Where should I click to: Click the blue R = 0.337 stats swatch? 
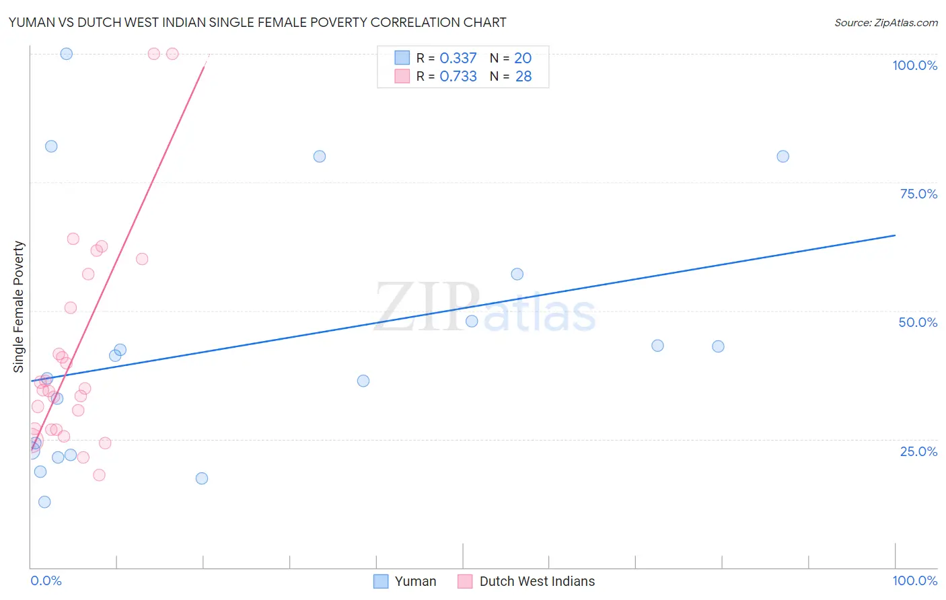point(402,58)
